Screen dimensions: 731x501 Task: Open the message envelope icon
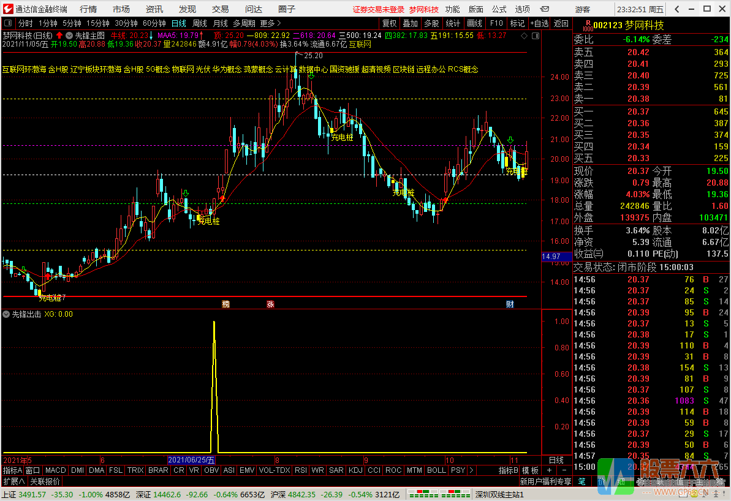point(544,9)
